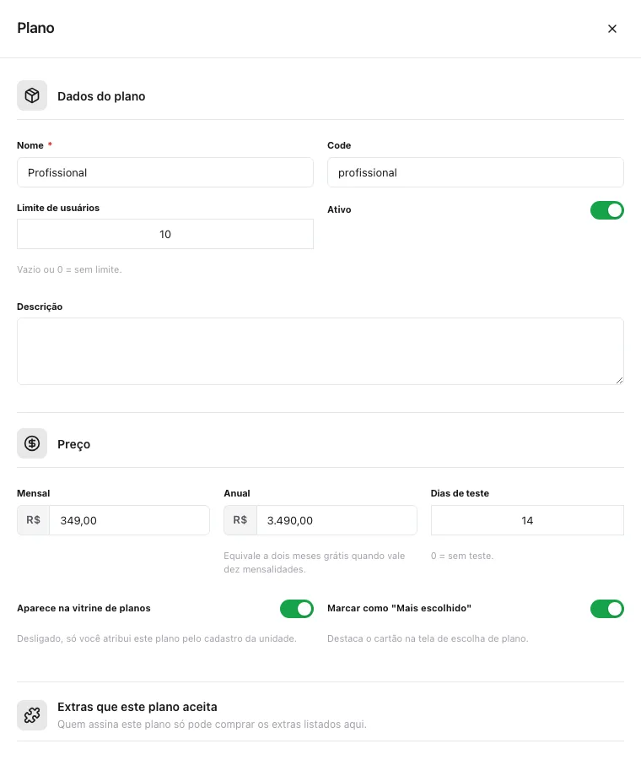The height and width of the screenshot is (760, 641).
Task: Click into the Descrição textarea
Action: [320, 351]
